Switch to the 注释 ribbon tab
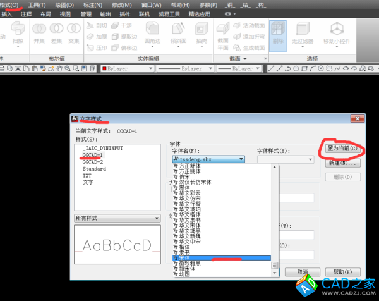This screenshot has height=301, width=379. (27, 13)
